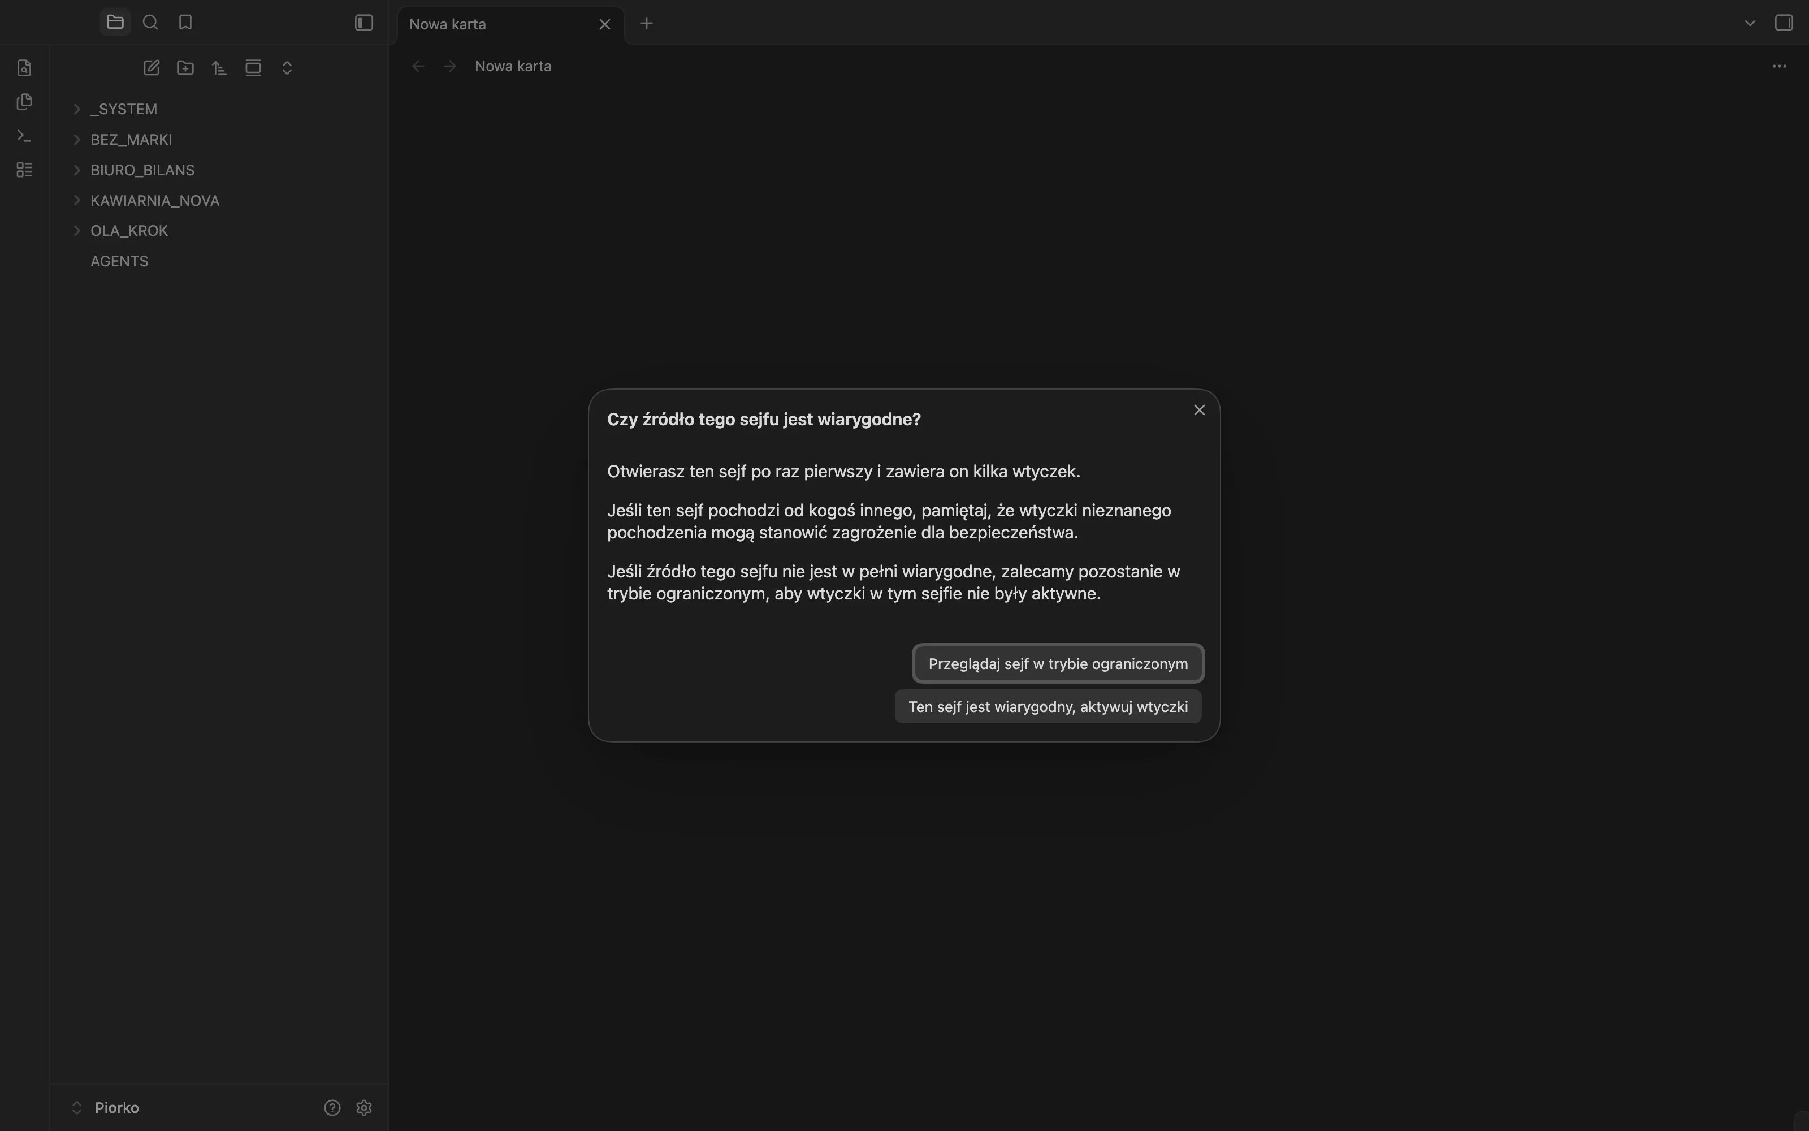1809x1131 pixels.
Task: Navigate back arrow in tab header
Action: point(418,67)
